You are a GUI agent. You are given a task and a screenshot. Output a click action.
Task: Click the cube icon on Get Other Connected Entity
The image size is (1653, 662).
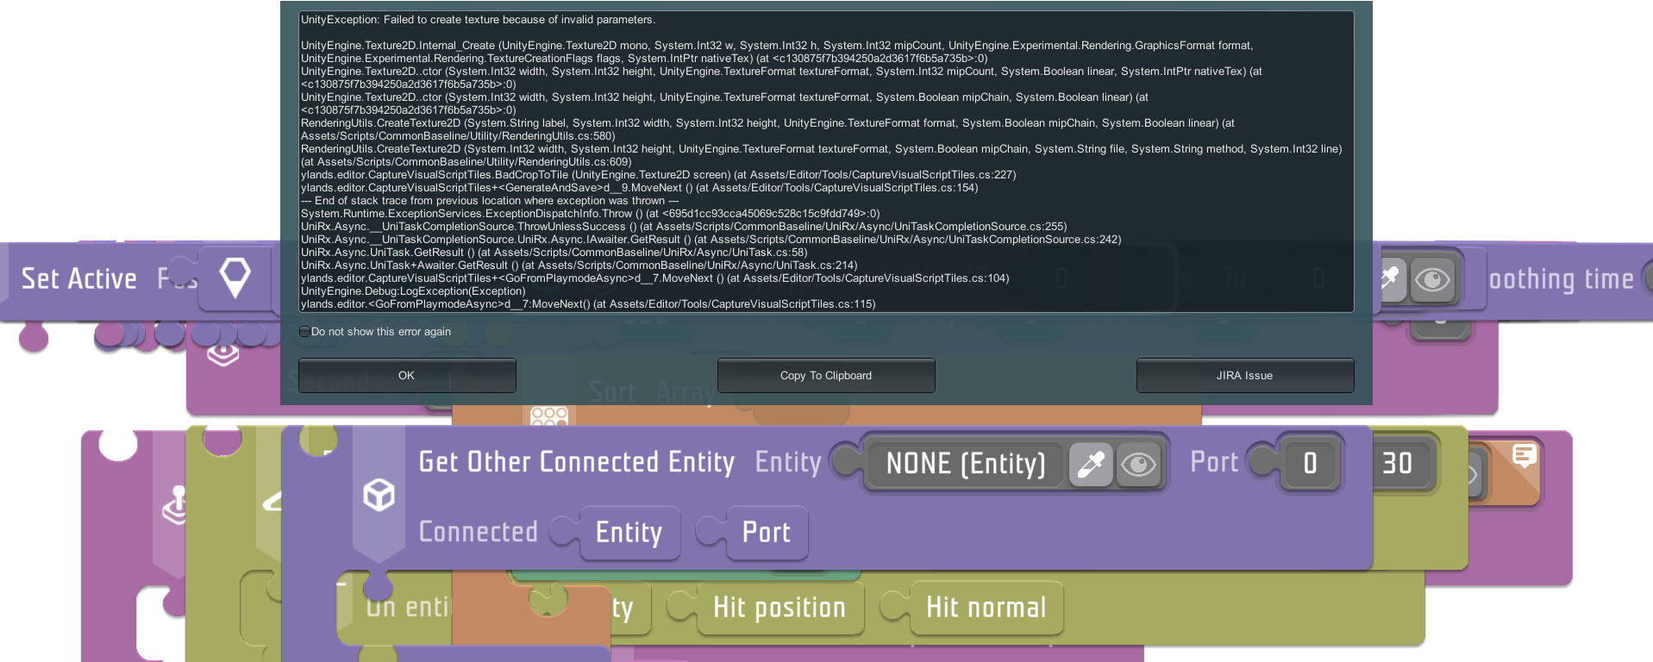[379, 496]
